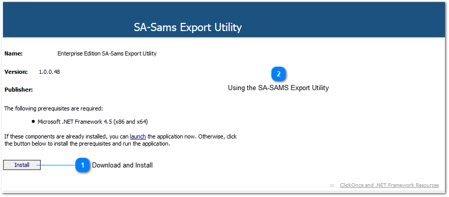449x197 pixels.
Task: Select the SA-Sams Export Utility heading
Action: coord(188,27)
